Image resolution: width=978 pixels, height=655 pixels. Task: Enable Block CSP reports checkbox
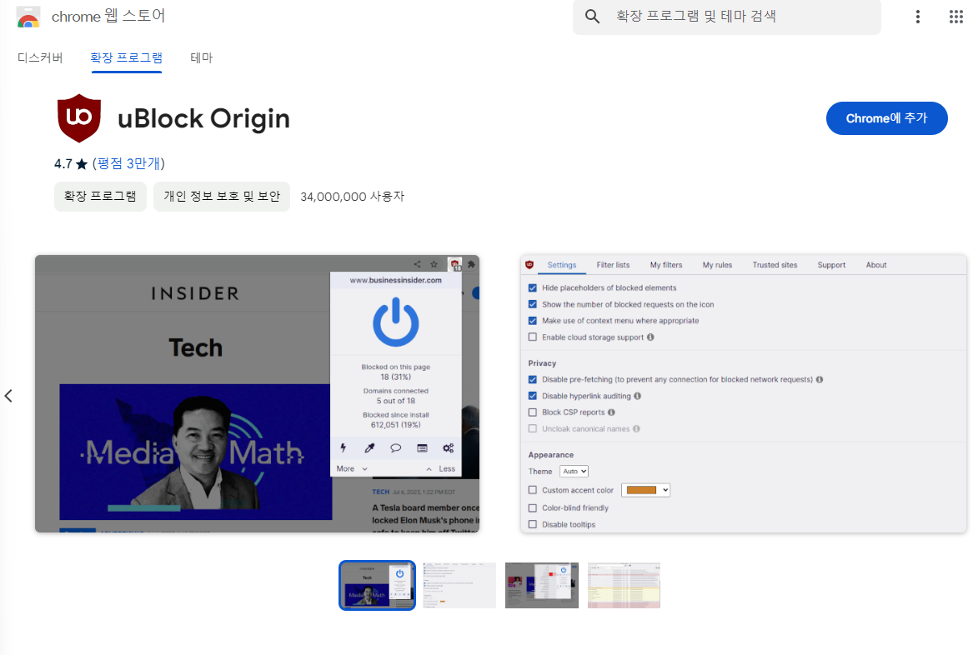[x=533, y=412]
